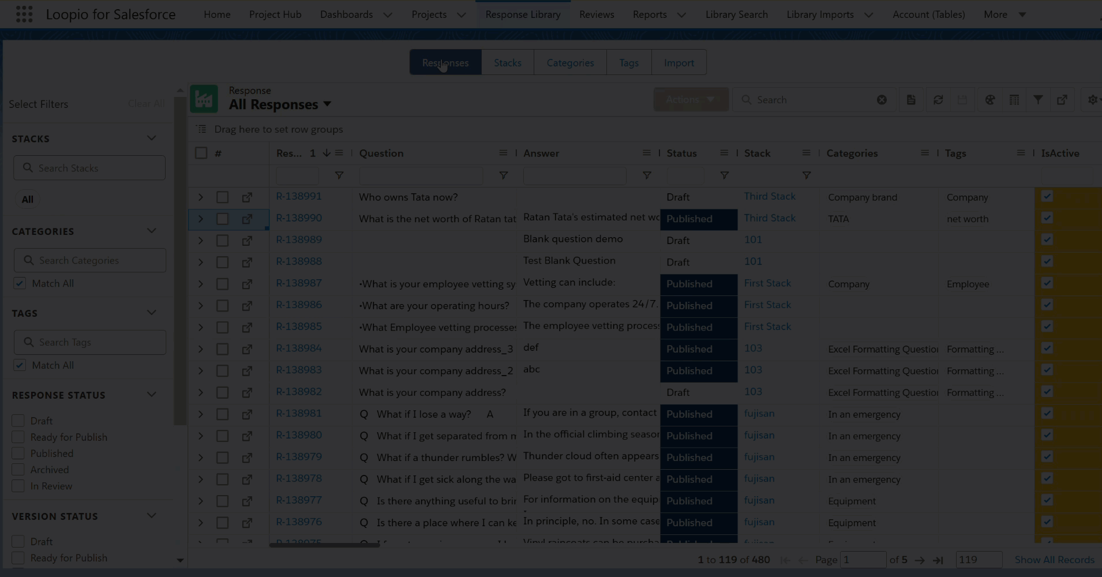The height and width of the screenshot is (577, 1102).
Task: Jump to last page arrow
Action: [938, 560]
